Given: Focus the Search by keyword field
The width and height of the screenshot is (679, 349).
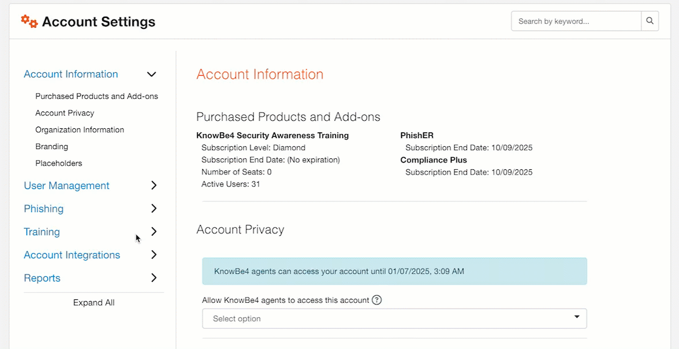Looking at the screenshot, I should click(576, 21).
